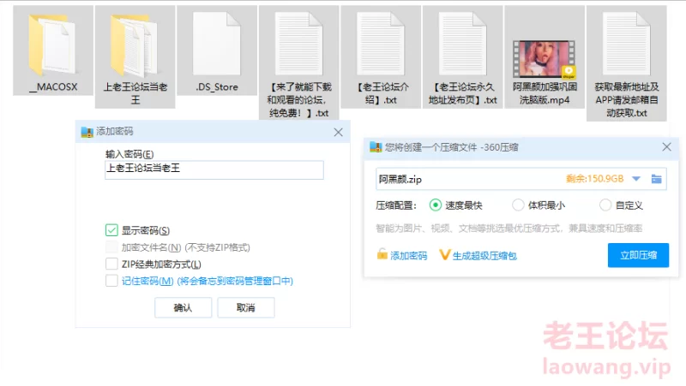The width and height of the screenshot is (686, 386).
Task: Click the 立即压缩 button
Action: click(x=638, y=255)
